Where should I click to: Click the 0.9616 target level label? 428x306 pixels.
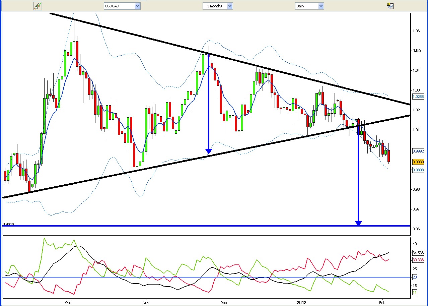point(8,224)
